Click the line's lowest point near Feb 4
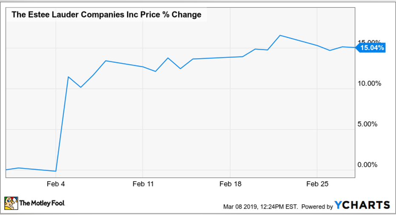Viewport: 396px width, 215px height. [x=56, y=171]
